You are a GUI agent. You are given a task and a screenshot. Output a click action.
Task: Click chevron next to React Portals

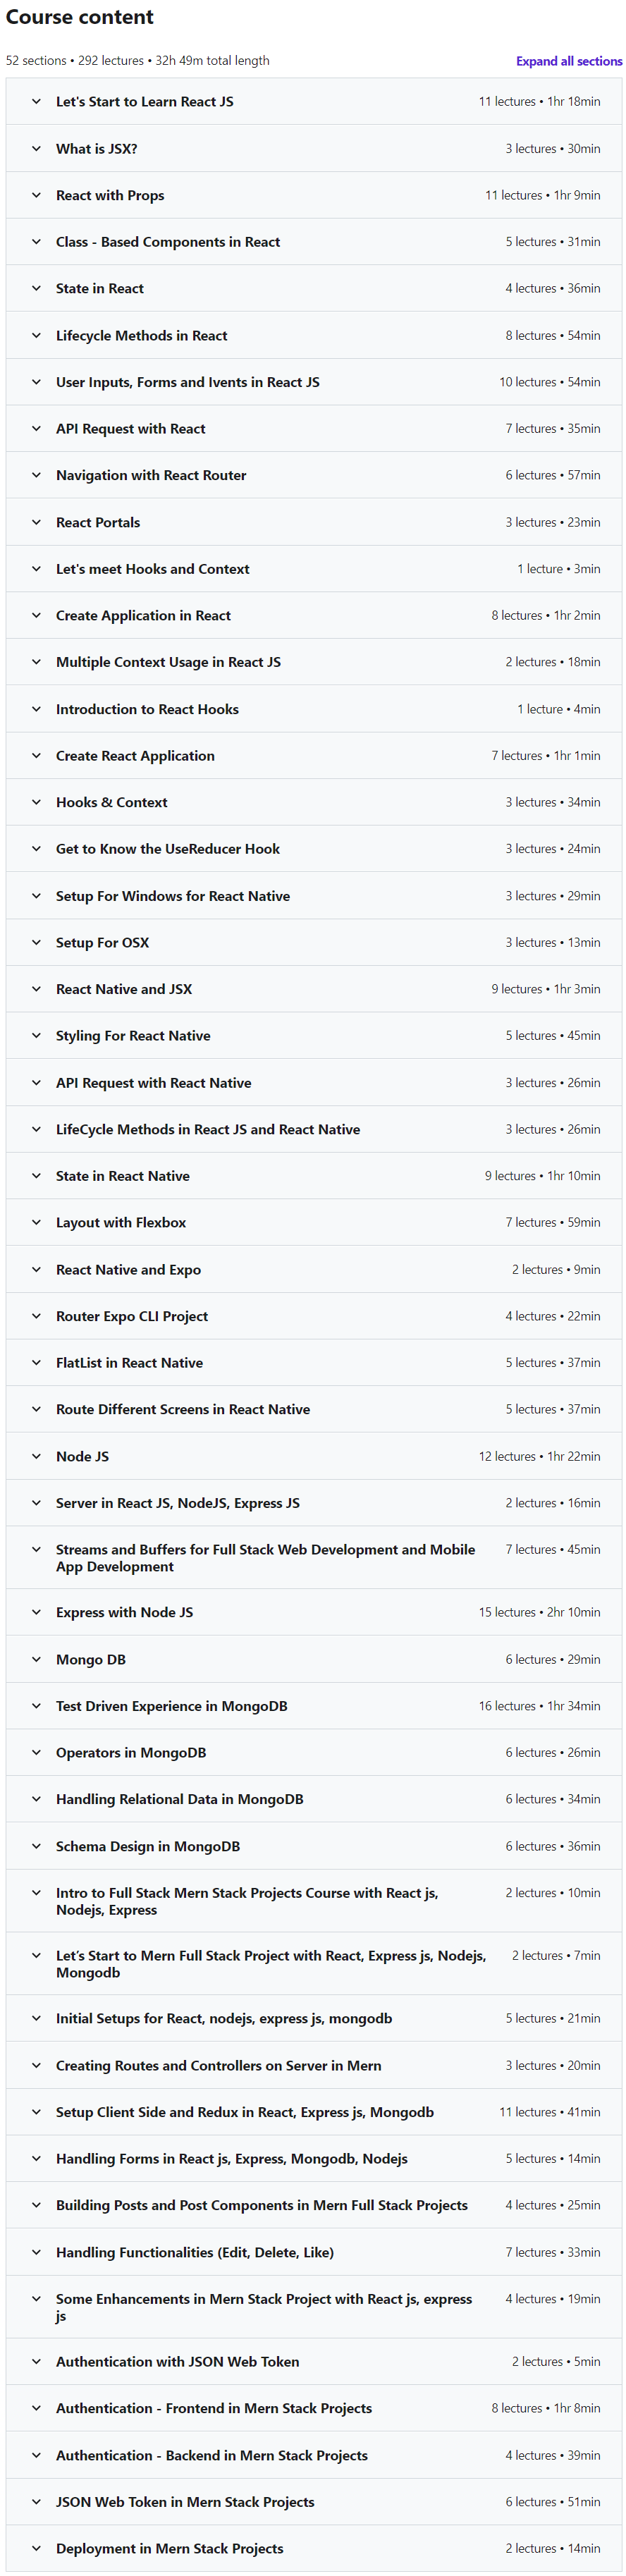(36, 522)
